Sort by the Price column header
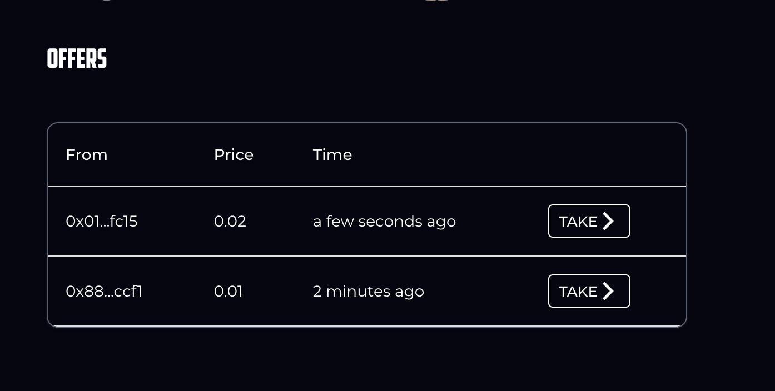The image size is (775, 391). tap(234, 154)
